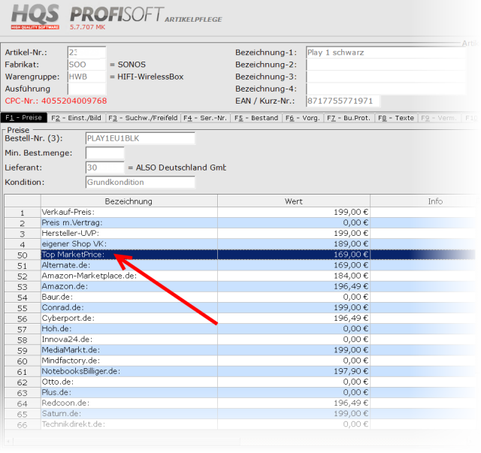The width and height of the screenshot is (481, 453).
Task: Click the Bezeichnung column header
Action: [x=129, y=201]
